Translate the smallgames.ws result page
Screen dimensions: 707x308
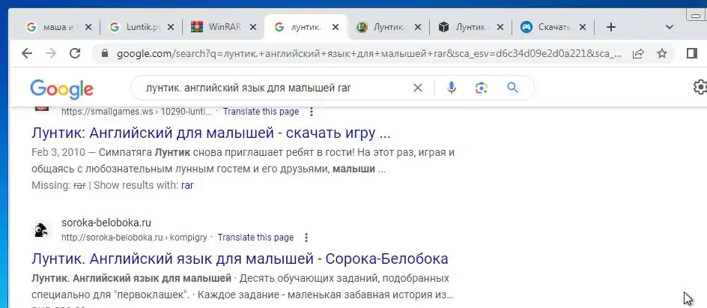pyautogui.click(x=261, y=112)
